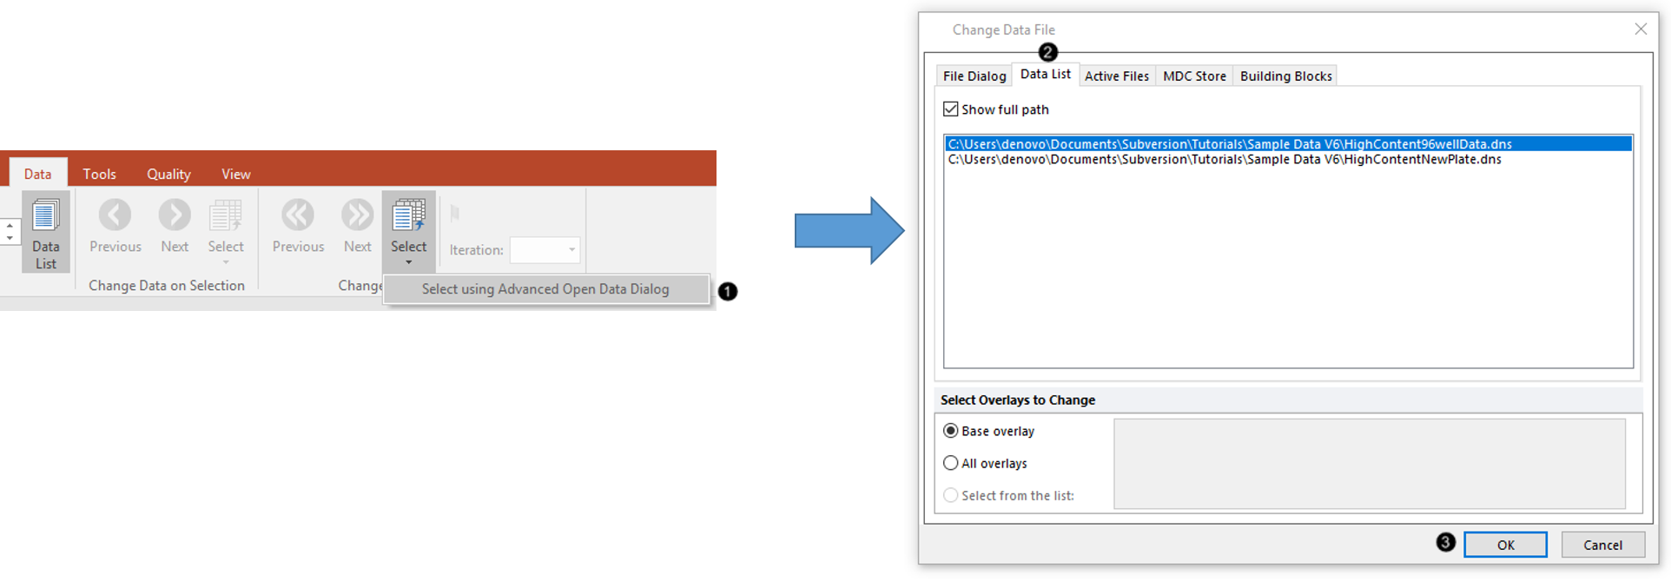
Task: Select the 'Select from the list' radio option
Action: coord(951,495)
